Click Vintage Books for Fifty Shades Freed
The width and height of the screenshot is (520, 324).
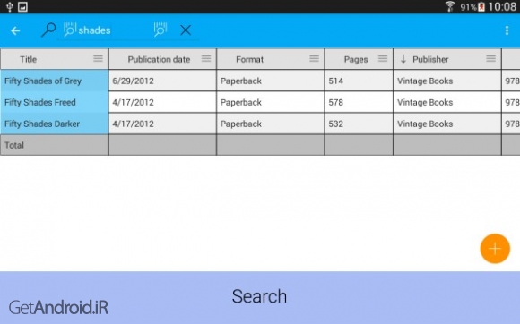click(447, 102)
